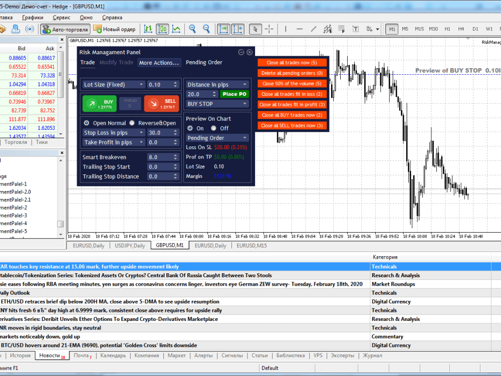Image resolution: width=501 pixels, height=376 pixels.
Task: Click the Stop Loss 30.0 value field
Action: 163,132
